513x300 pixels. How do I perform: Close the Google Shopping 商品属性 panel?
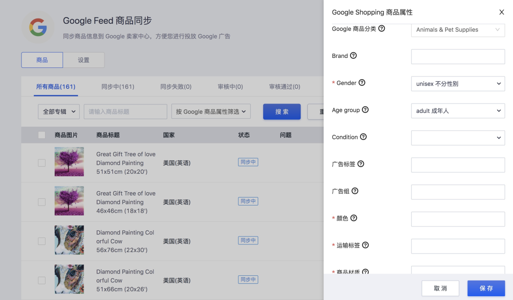click(502, 12)
